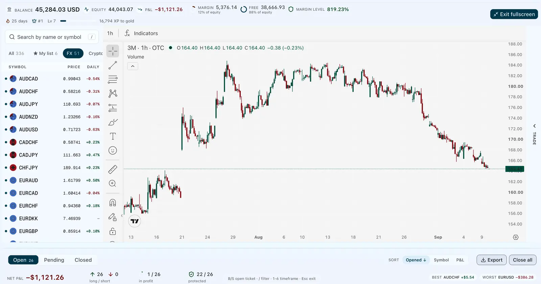
Task: Open AUDJPY in the watchlist
Action: [52, 104]
